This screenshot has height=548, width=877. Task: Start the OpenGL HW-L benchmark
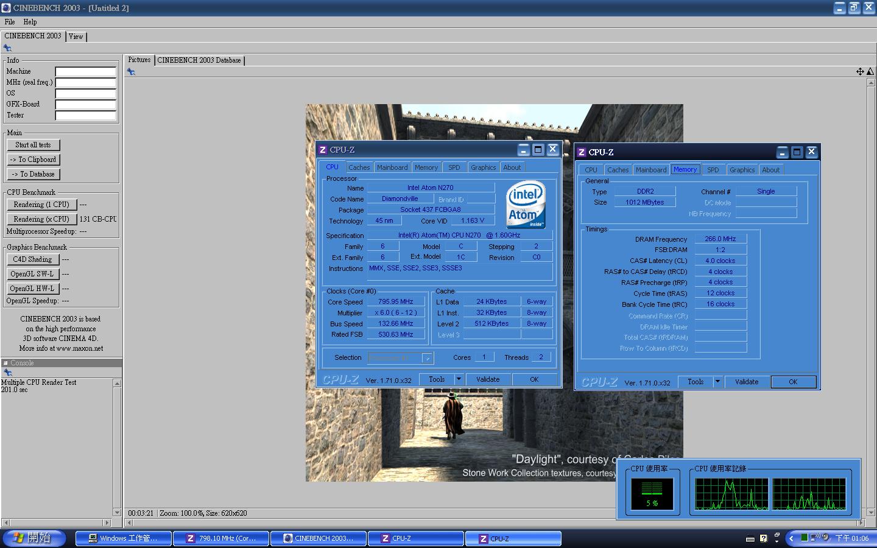(33, 289)
